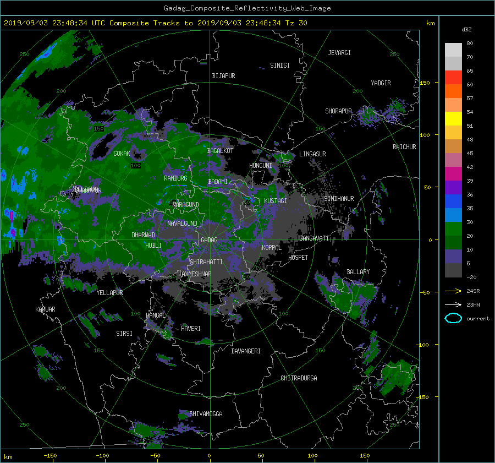Click the dBZ legend heading
Screen dimensions: 495x463
pyautogui.click(x=466, y=30)
